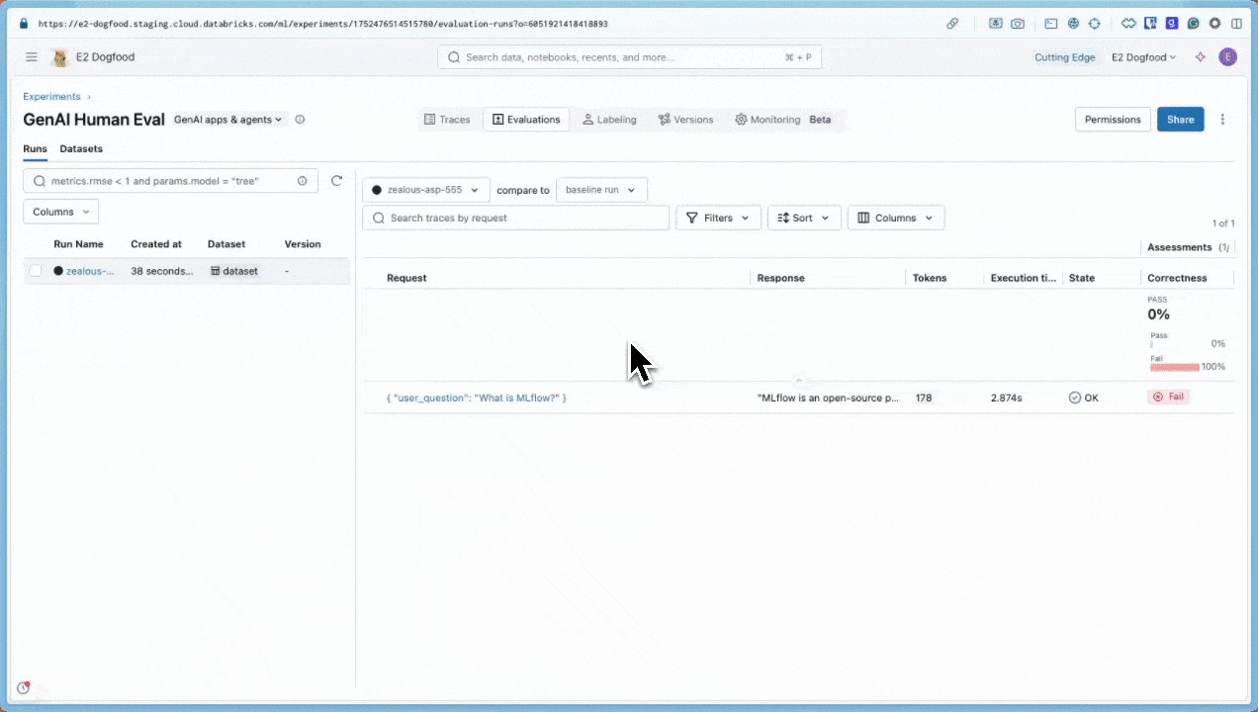Select the Runs sub-tab
The image size is (1258, 712).
click(36, 149)
